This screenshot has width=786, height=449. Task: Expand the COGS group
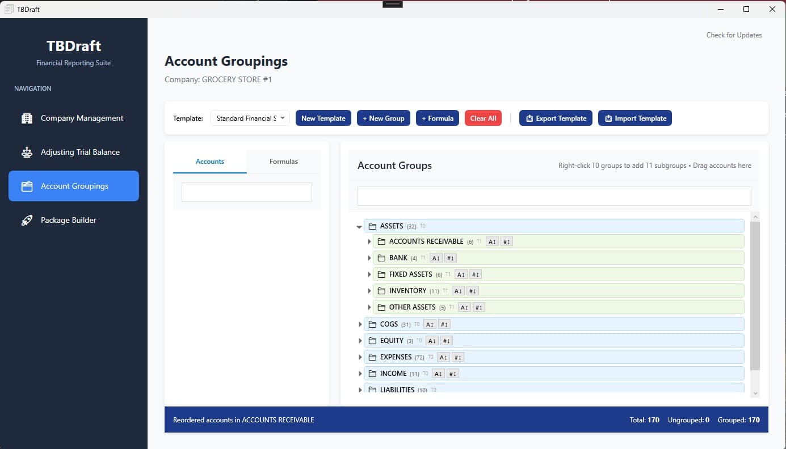[360, 324]
